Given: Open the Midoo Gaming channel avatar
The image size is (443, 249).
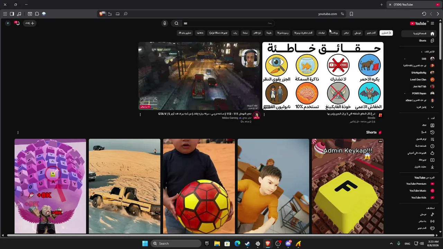Looking at the screenshot, I should coord(256,116).
